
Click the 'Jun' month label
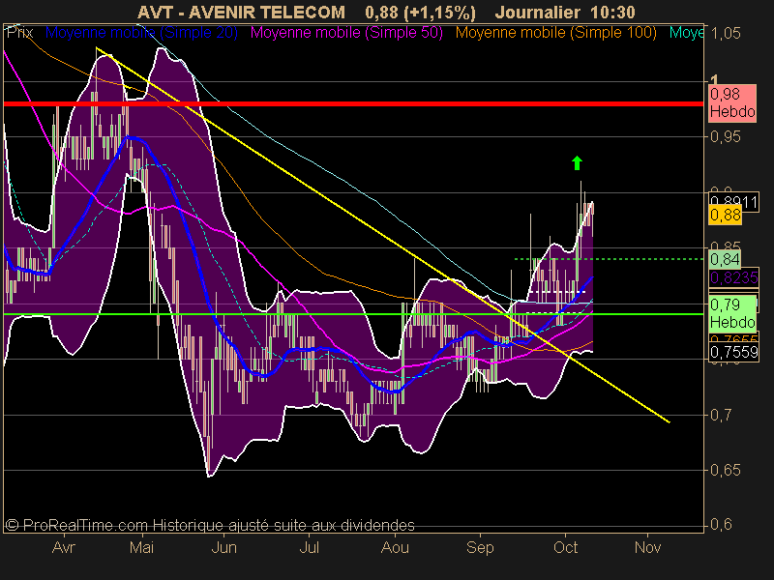224,547
